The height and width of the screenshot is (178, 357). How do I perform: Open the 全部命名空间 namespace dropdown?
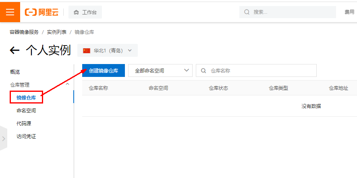160,70
